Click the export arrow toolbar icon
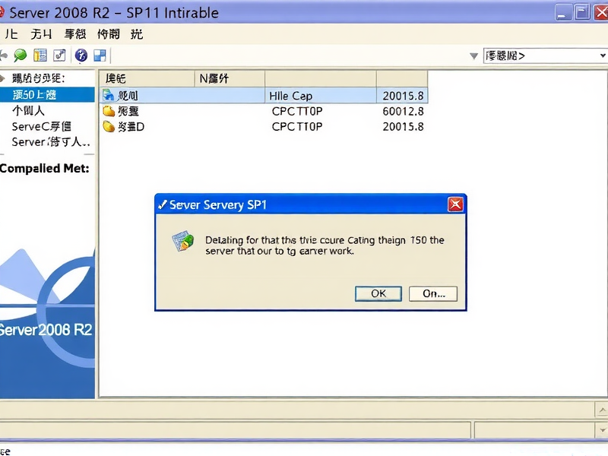Viewport: 608px width, 456px height. coord(59,55)
